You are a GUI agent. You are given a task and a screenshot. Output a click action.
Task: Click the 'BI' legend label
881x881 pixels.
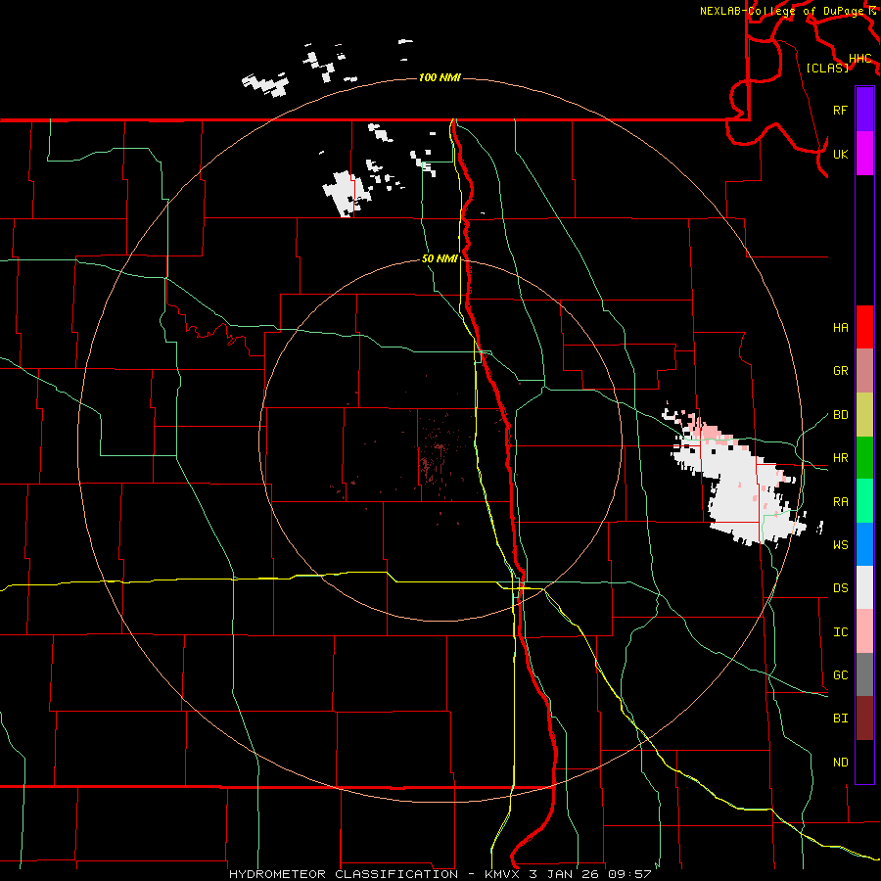tap(840, 719)
